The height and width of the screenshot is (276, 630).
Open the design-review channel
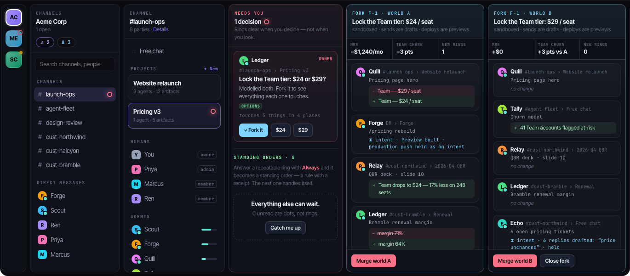coord(75,123)
